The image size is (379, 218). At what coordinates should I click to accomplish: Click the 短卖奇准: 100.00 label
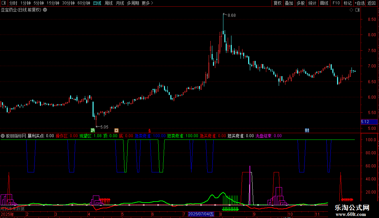click(182, 136)
